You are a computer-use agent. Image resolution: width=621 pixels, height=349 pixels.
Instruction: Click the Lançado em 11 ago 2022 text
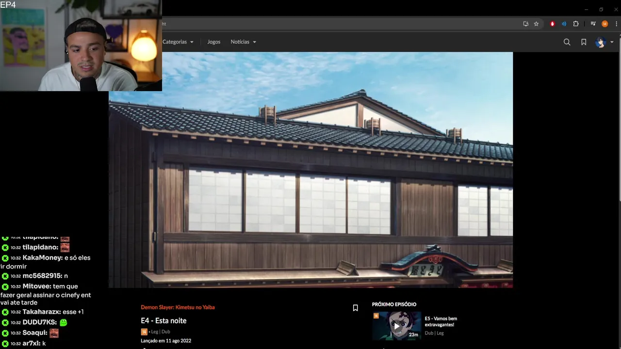pos(166,341)
